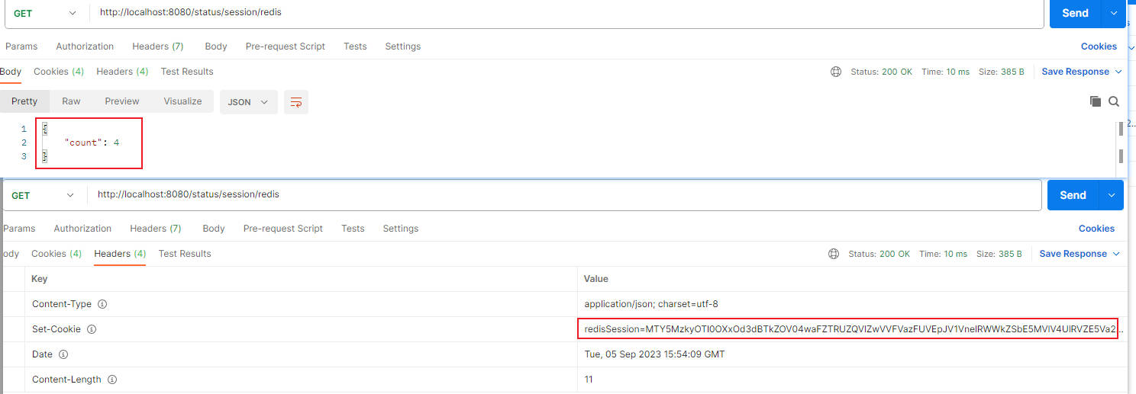Open the Settings tab in the JSON body panel

(x=403, y=46)
